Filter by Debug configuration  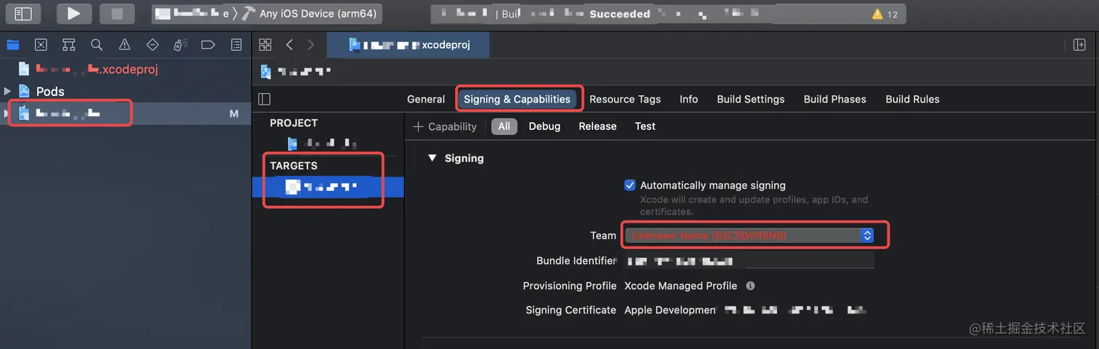544,127
